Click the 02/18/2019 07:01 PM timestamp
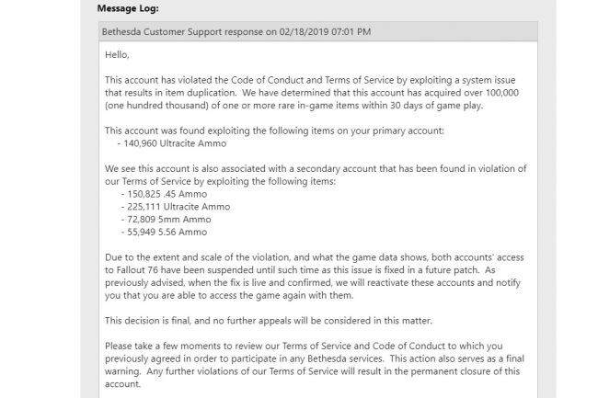The height and width of the screenshot is (398, 598). [325, 31]
